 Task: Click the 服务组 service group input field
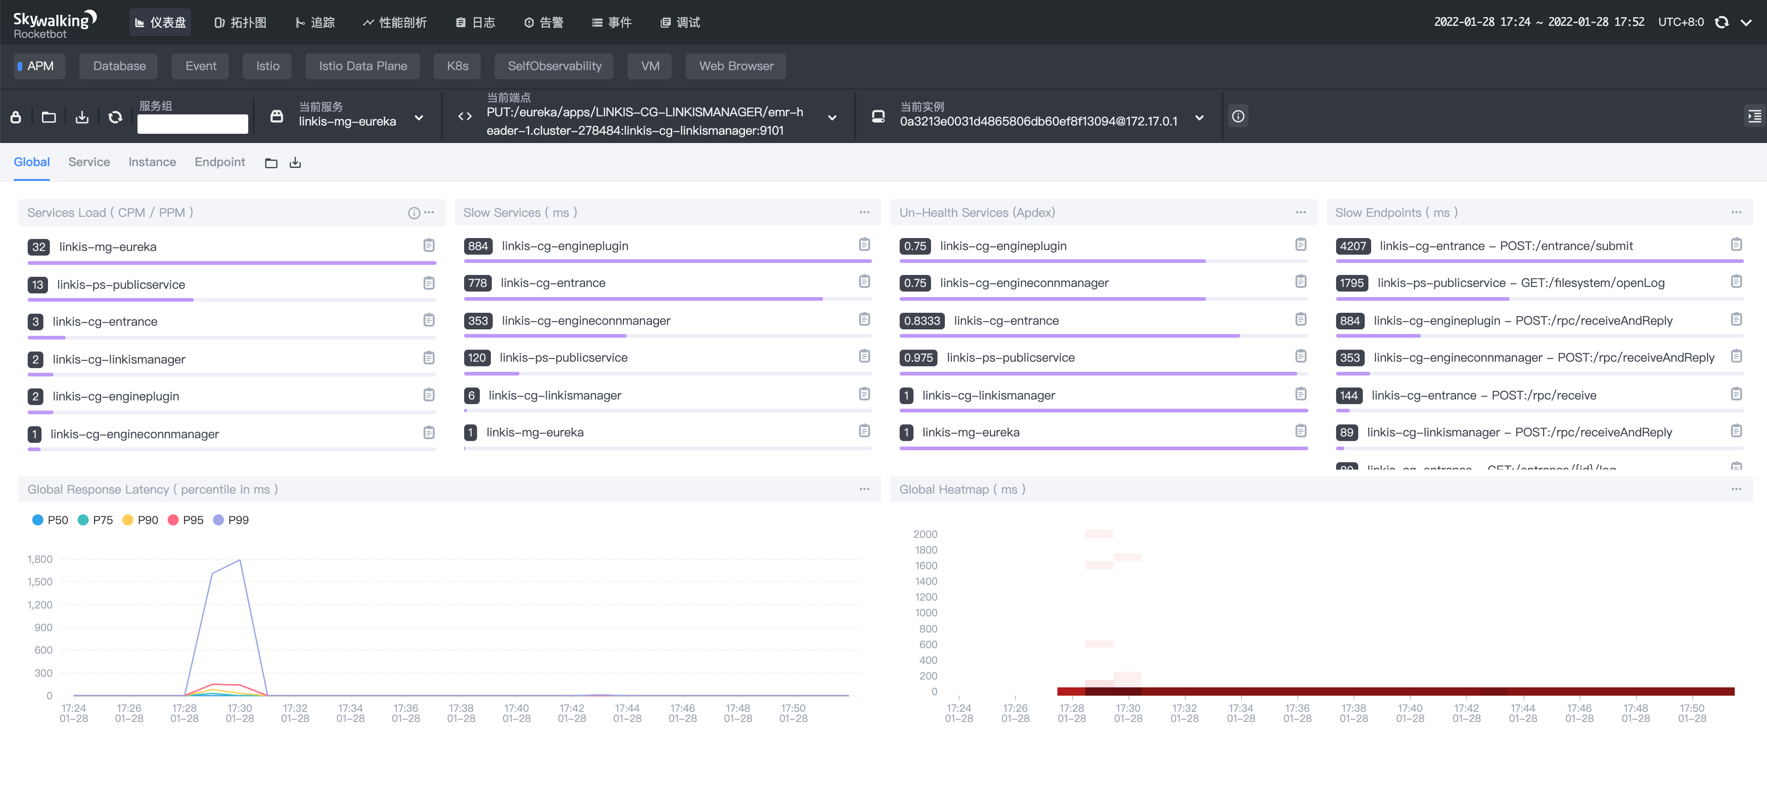192,124
